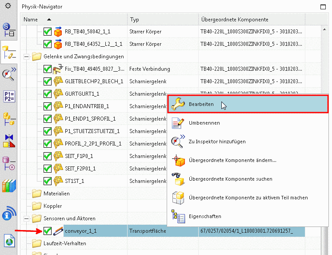Open the Reuse Library books icon
332x255 pixels.
[9, 186]
